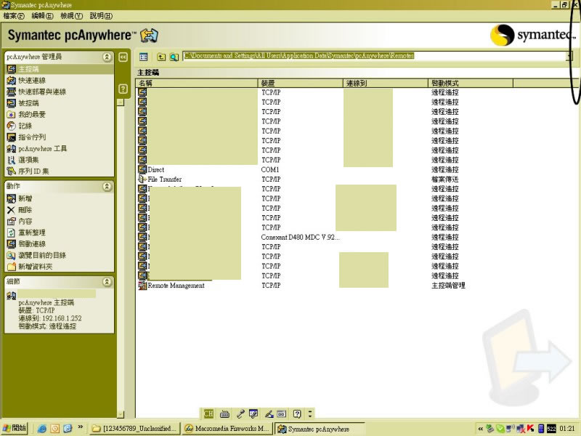This screenshot has width=581, height=436.
Task: Open the 說明(H) menu
Action: (101, 16)
